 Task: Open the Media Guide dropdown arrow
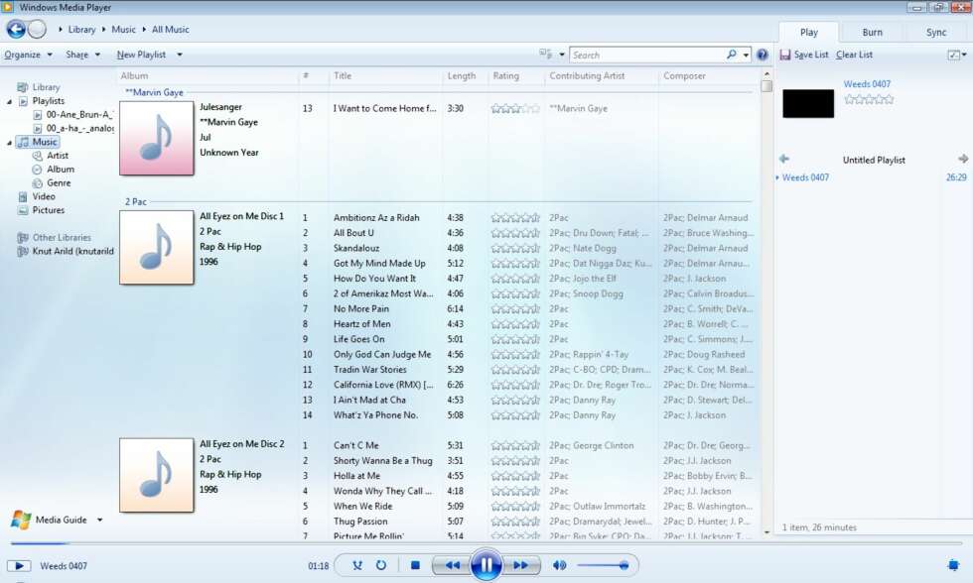(100, 520)
